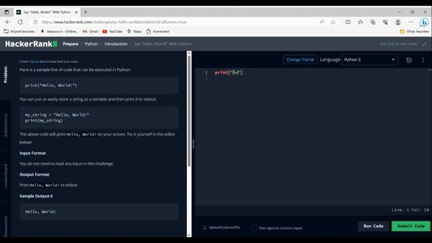Click the Submit Code button

pyautogui.click(x=411, y=226)
